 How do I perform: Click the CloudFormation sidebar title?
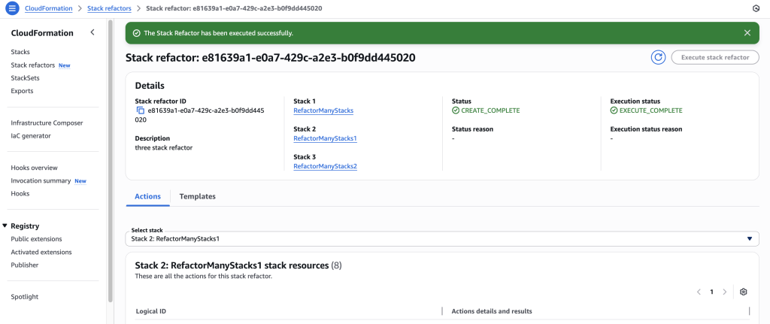click(42, 33)
